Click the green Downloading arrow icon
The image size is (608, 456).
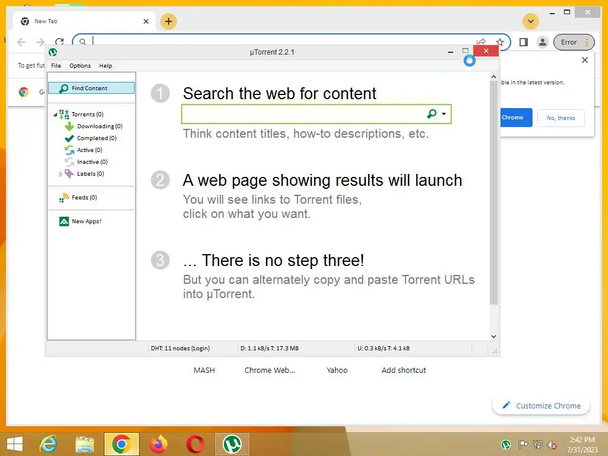click(69, 126)
